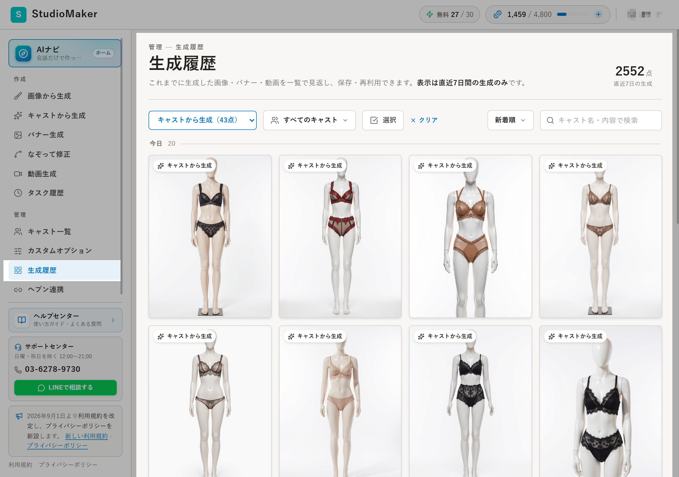The width and height of the screenshot is (679, 477).
Task: Click the 03-6278-9730 phone number
Action: click(x=53, y=369)
